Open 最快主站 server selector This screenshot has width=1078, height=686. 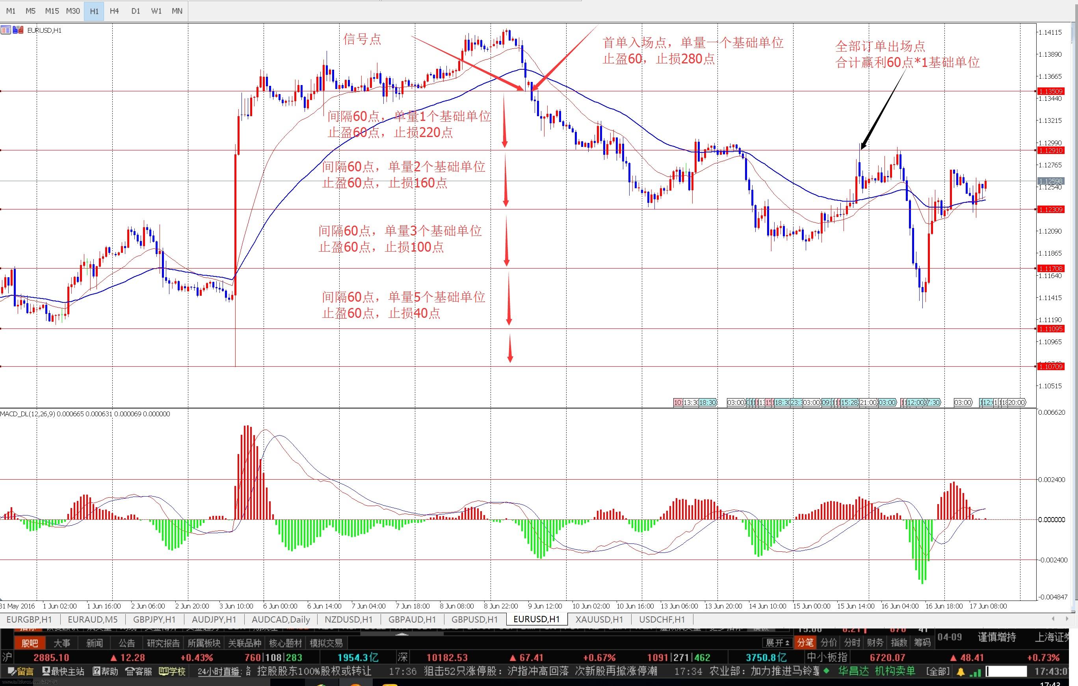[x=63, y=671]
